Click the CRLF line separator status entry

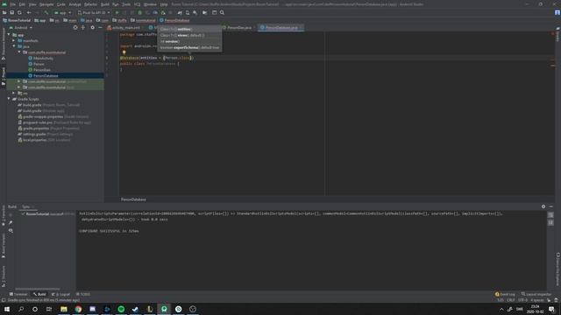click(511, 300)
